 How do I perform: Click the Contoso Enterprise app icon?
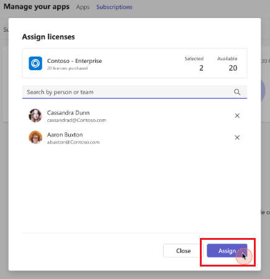click(x=35, y=63)
